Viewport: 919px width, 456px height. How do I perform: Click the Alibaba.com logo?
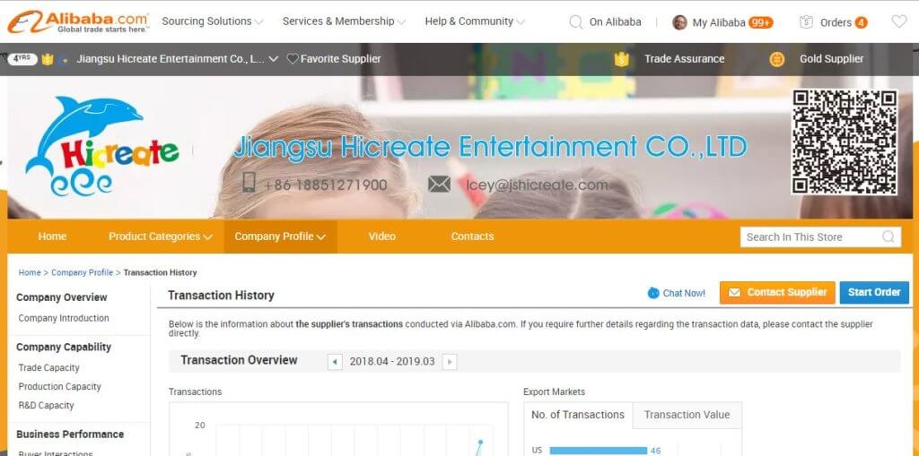(x=78, y=22)
